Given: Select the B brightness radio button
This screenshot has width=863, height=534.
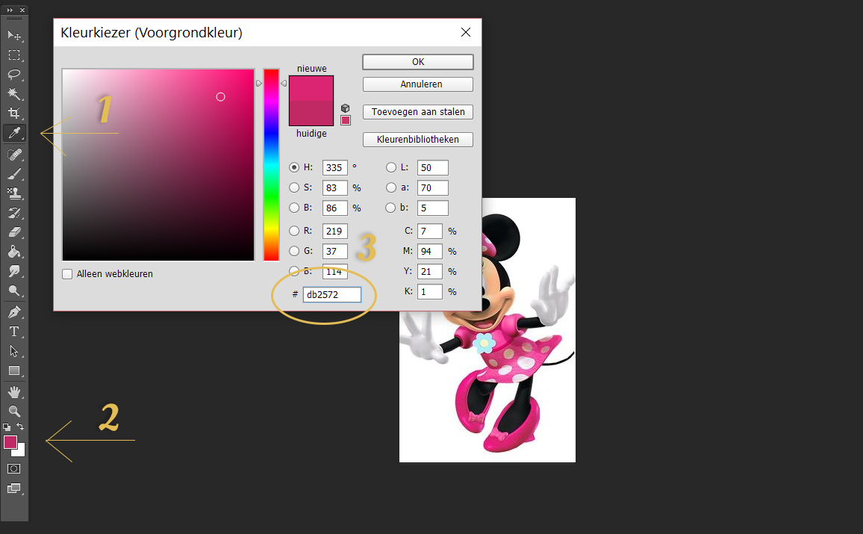Looking at the screenshot, I should tap(294, 208).
